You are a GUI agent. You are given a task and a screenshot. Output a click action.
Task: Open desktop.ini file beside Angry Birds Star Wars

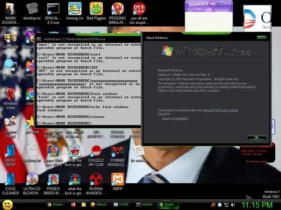tap(32, 154)
